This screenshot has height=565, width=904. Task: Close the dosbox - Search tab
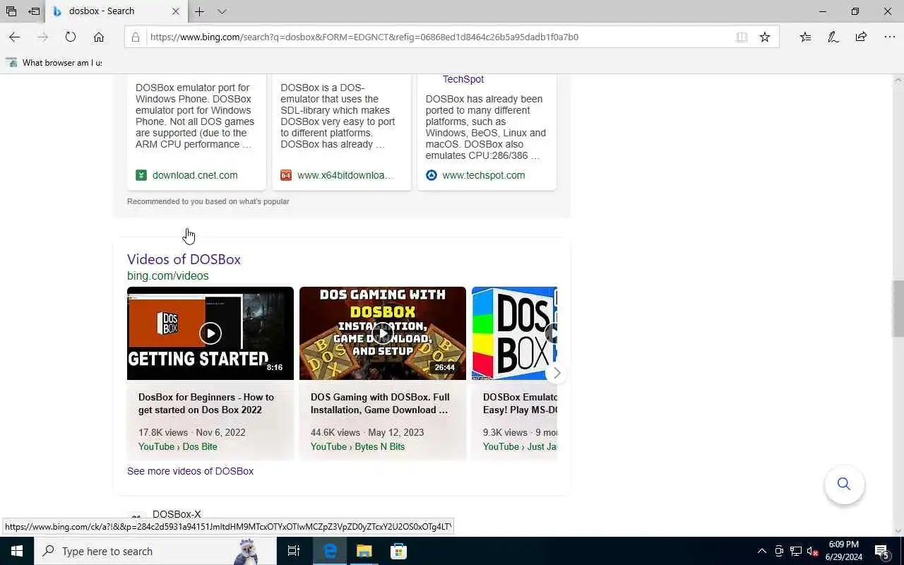(x=175, y=11)
